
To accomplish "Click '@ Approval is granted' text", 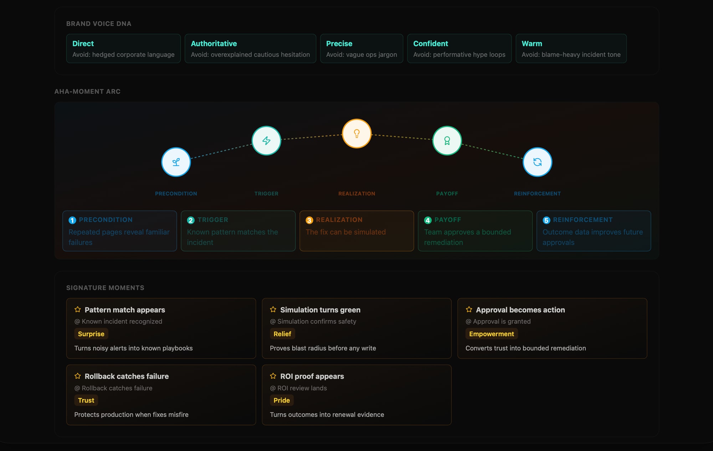I will [x=498, y=321].
